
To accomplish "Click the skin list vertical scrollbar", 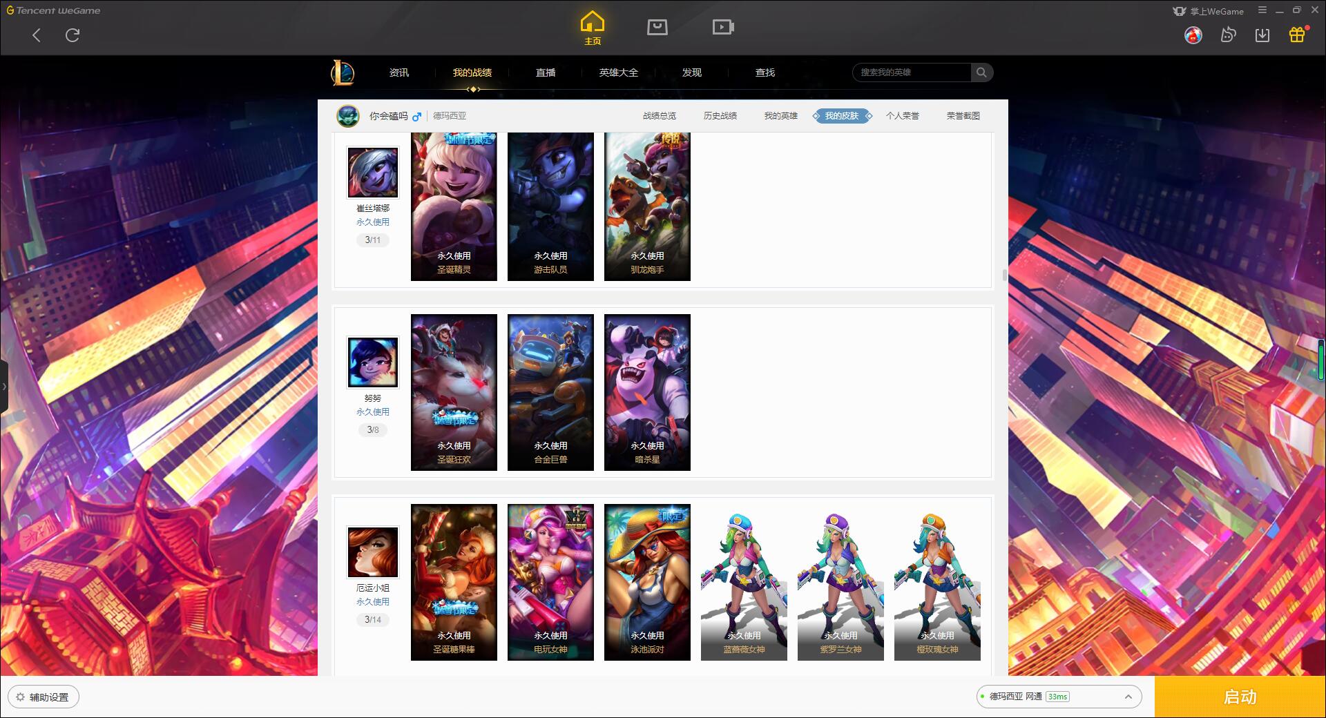I will [x=1004, y=275].
